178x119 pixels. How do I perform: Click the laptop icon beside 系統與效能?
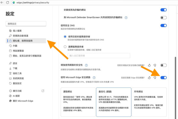coord(10,78)
